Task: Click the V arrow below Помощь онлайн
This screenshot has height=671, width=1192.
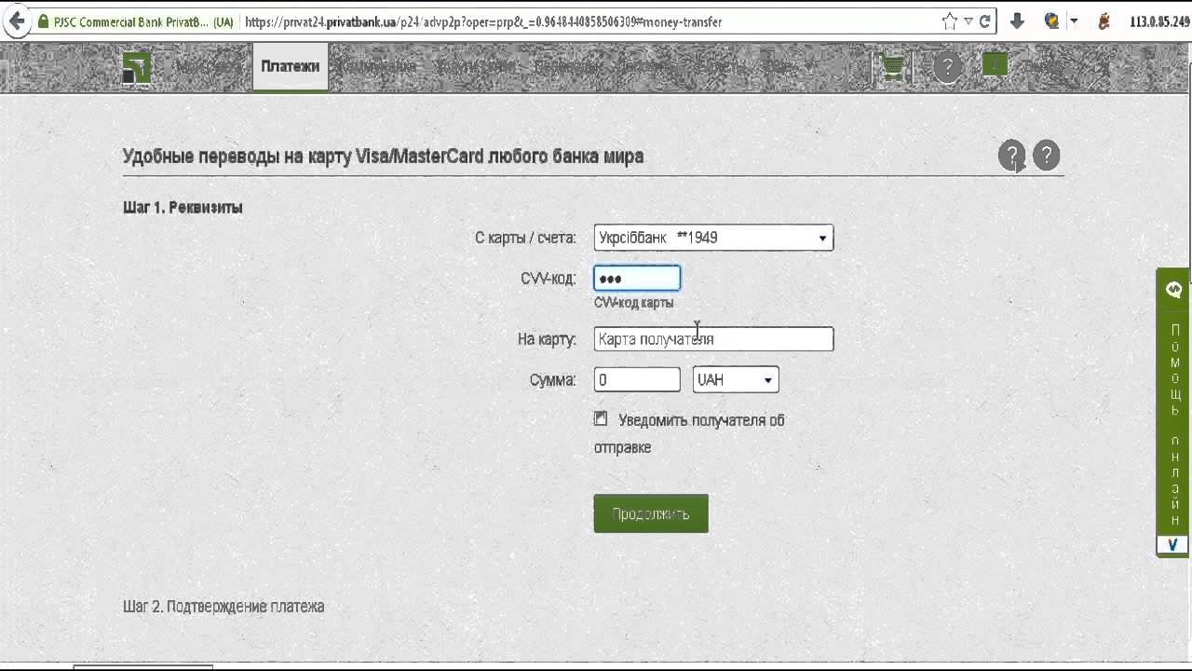Action: (x=1172, y=544)
